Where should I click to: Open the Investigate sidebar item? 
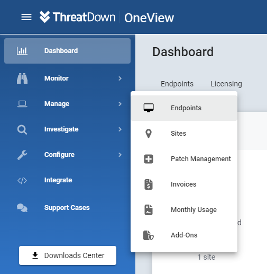click(67, 129)
